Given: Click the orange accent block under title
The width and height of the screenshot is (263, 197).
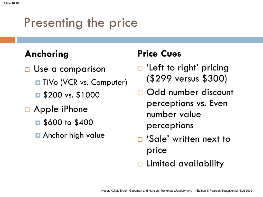Looking at the screenshot, I should (x=8, y=40).
